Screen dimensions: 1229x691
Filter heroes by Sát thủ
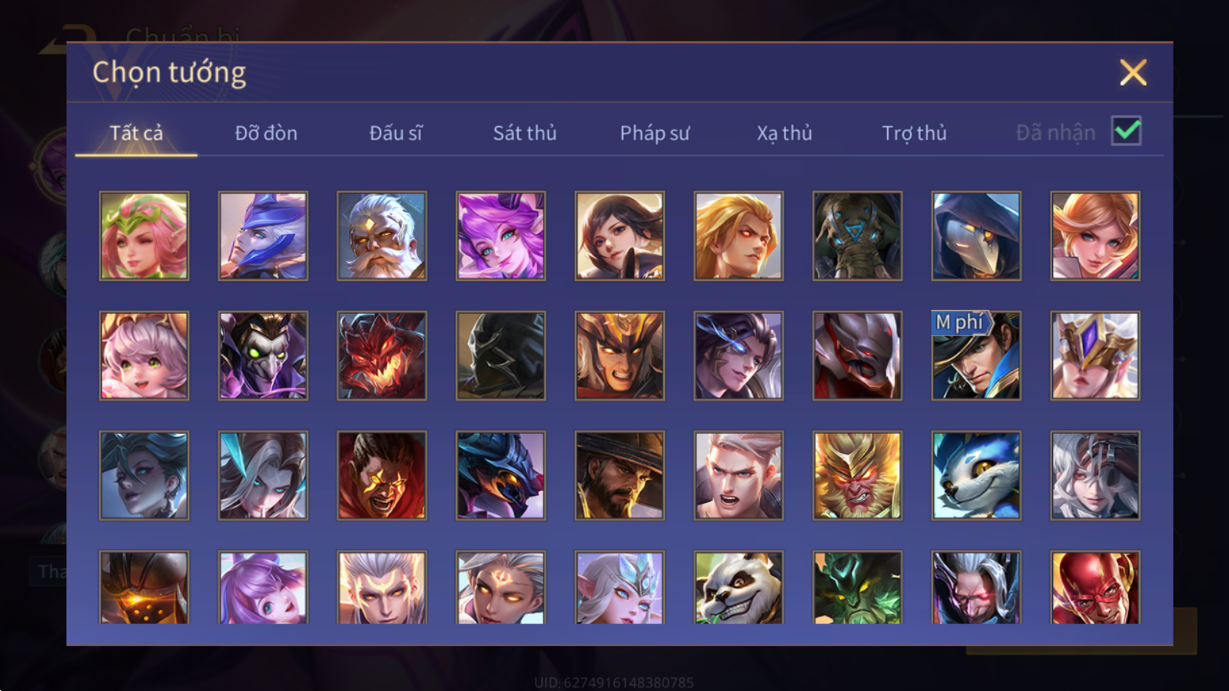[x=525, y=133]
